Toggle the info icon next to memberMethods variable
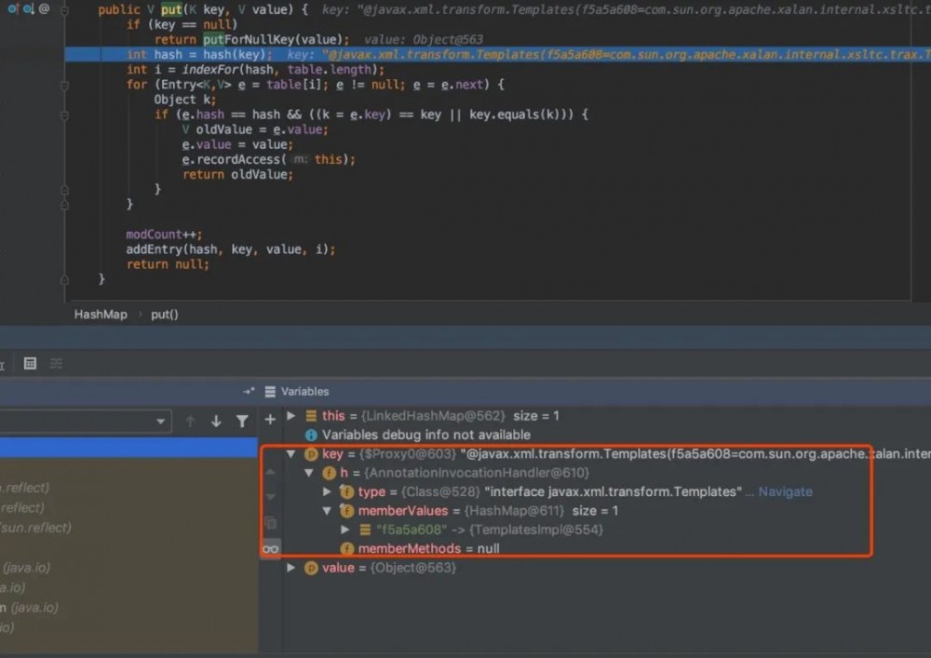 tap(346, 548)
